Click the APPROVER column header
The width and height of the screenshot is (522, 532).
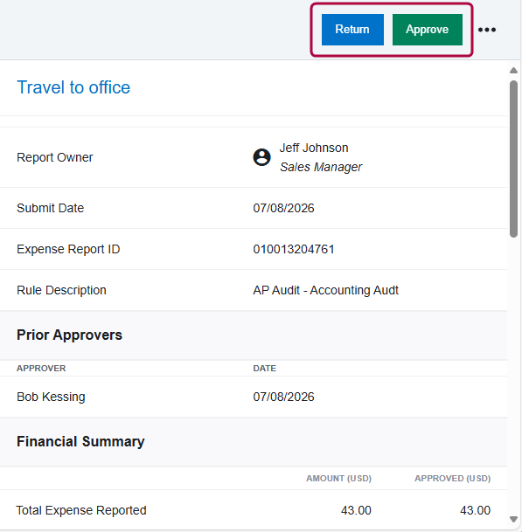[41, 369]
